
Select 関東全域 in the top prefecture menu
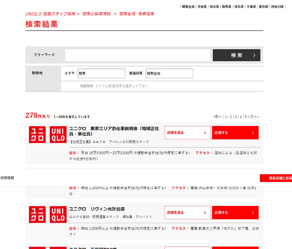[188, 7]
